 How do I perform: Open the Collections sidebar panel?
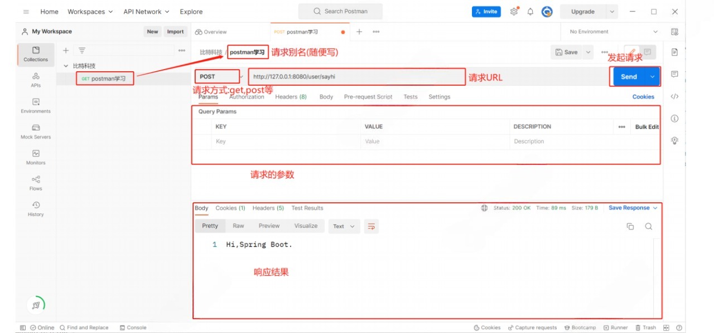36,55
